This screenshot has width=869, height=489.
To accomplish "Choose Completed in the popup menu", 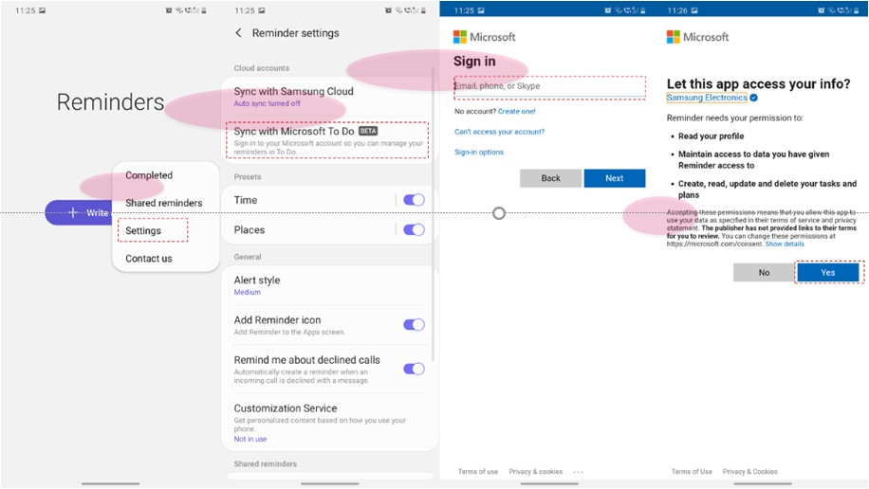I will (149, 175).
